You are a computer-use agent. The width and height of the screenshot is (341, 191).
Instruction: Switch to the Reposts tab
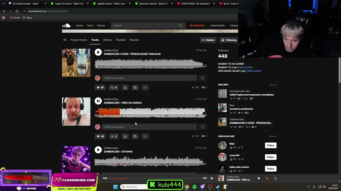pos(134,40)
